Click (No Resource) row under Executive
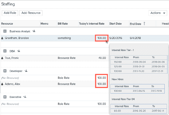Screen dimensions: 169x115 tap(10, 104)
